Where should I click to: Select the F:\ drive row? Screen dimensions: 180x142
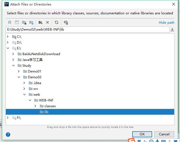pos(90,118)
